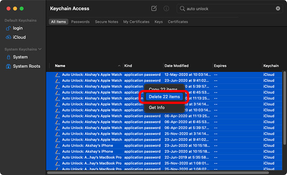Screen dimensions: 287x175
Task: Click iCloud in the 12-May-2020 row
Action: click(x=269, y=75)
